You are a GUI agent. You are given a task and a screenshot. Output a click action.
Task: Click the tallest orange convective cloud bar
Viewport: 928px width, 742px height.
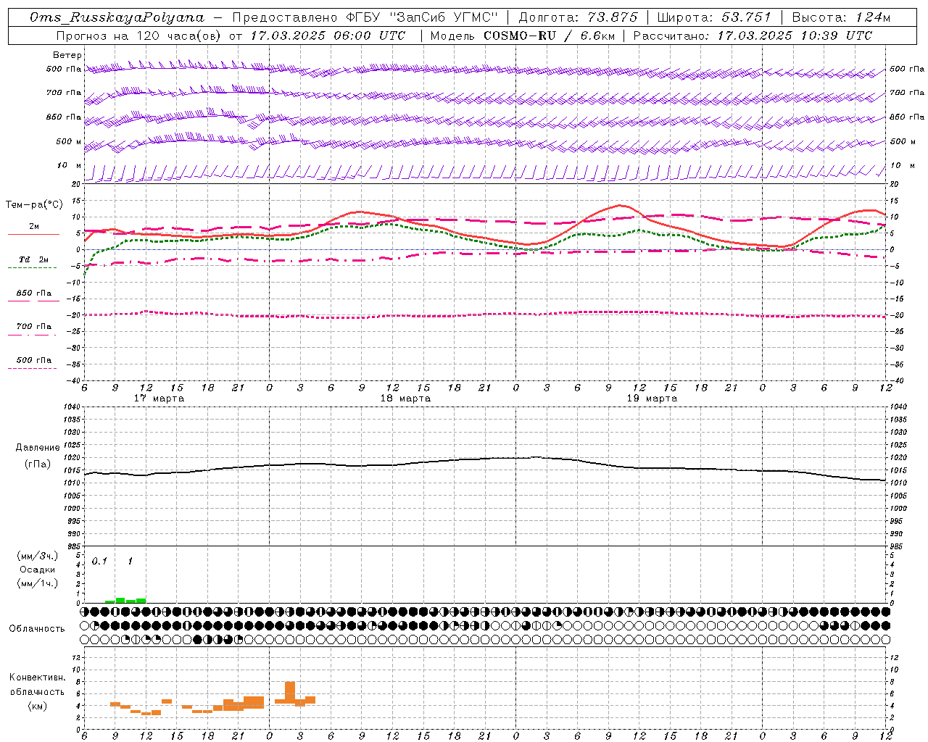point(290,692)
